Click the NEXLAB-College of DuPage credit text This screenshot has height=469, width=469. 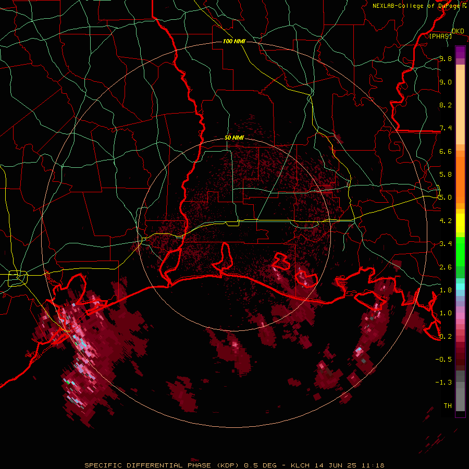point(416,6)
